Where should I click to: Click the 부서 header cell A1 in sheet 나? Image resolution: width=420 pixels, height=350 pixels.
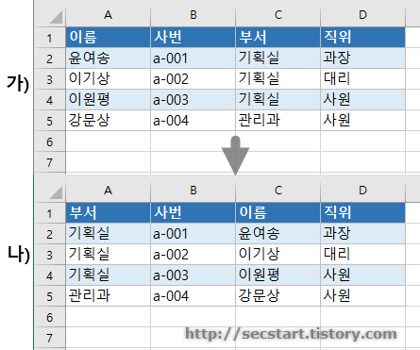pos(108,212)
